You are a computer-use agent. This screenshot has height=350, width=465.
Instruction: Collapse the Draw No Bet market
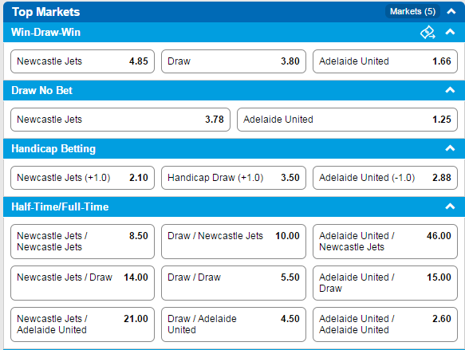click(450, 90)
